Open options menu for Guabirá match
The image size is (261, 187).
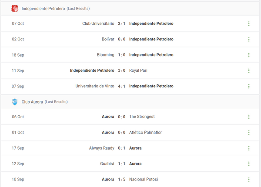(x=249, y=164)
